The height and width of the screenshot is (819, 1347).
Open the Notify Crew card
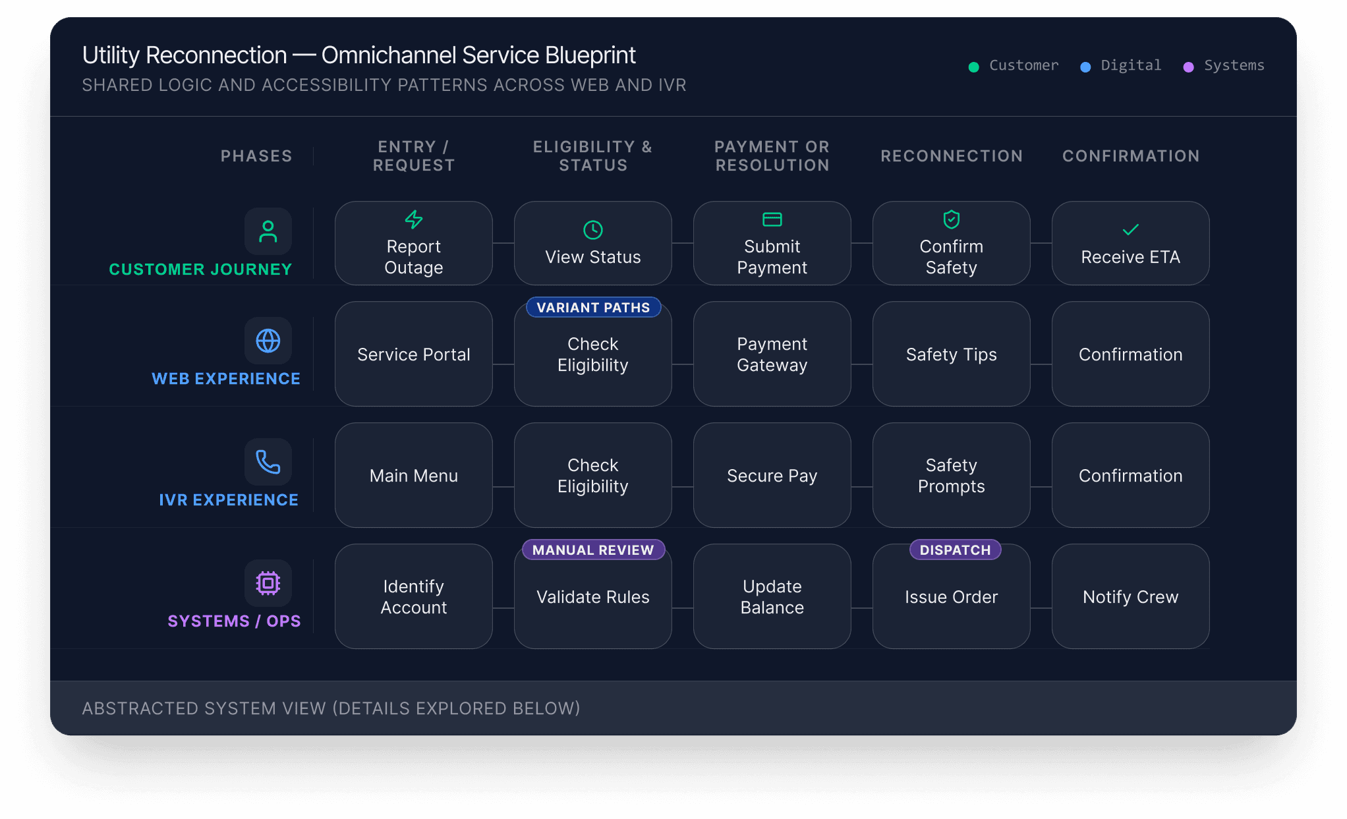point(1130,597)
